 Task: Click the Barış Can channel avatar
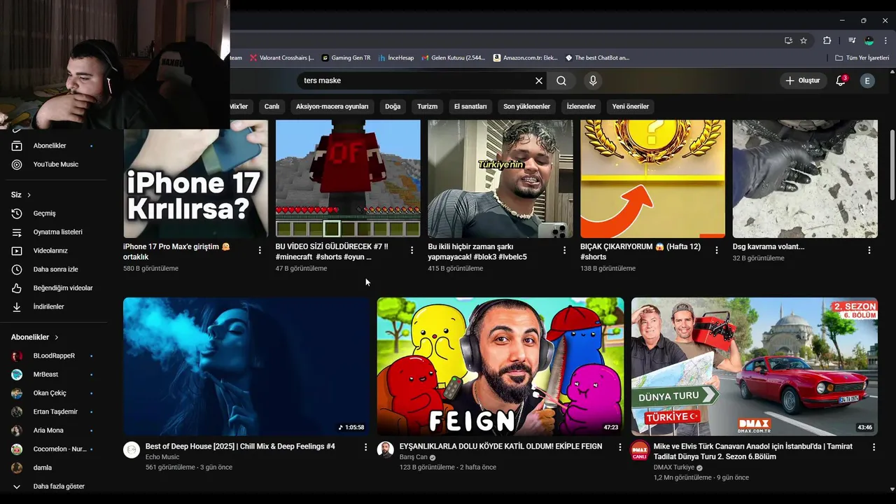click(x=386, y=450)
